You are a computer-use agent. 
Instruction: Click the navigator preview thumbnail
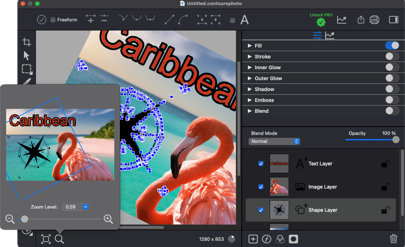[x=60, y=145]
